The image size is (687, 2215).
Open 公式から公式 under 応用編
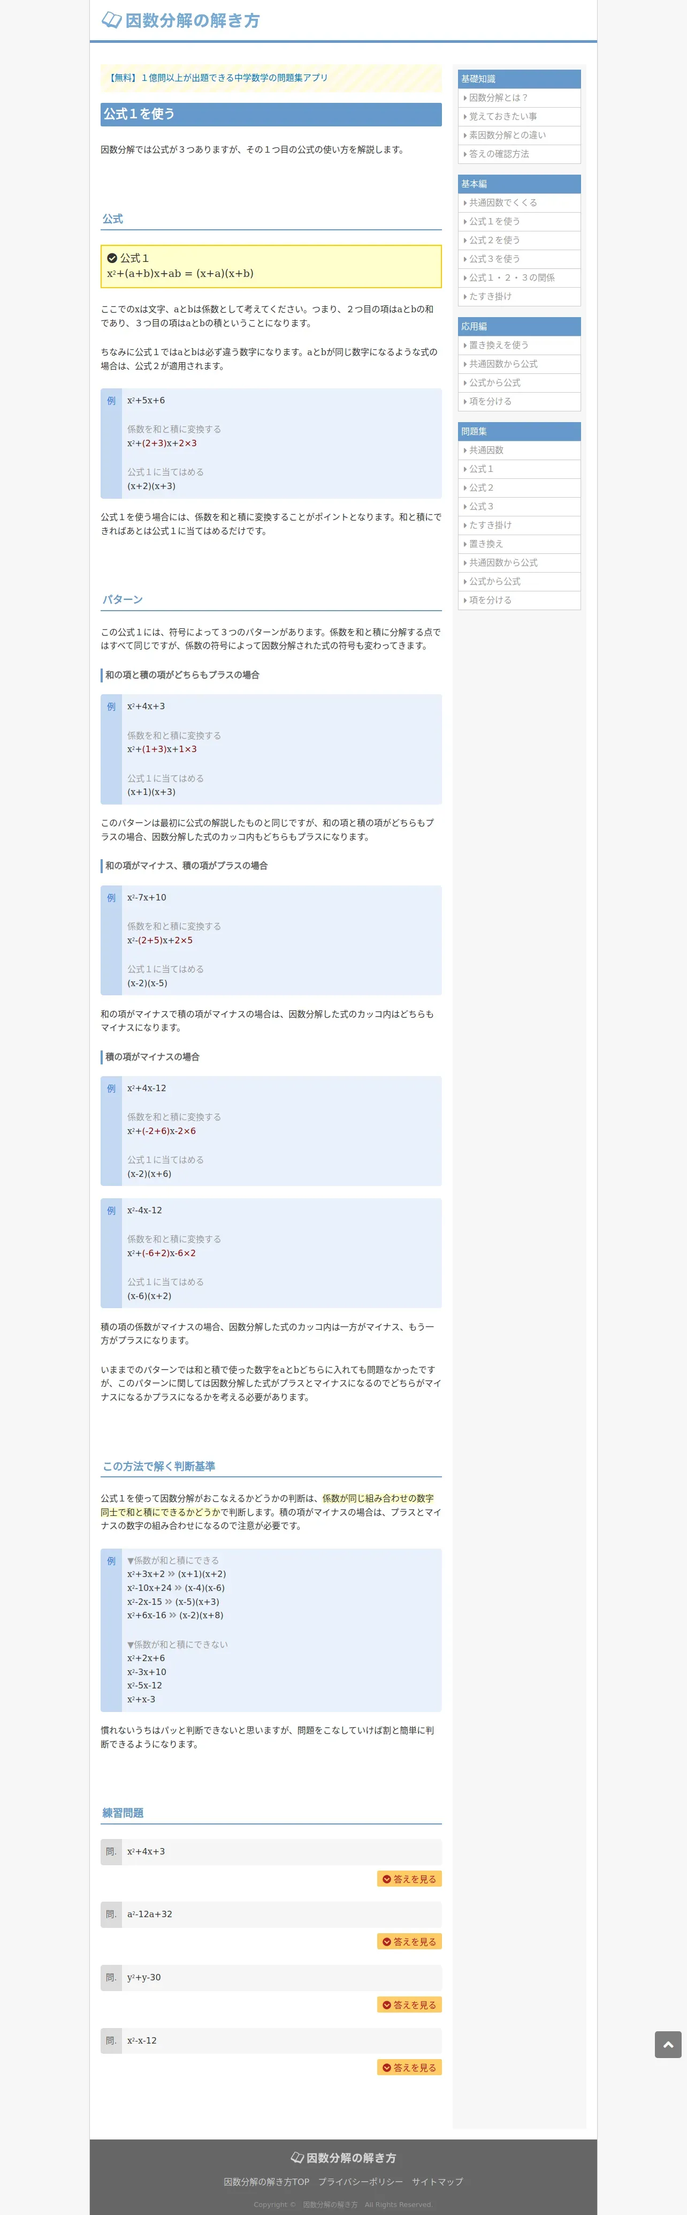coord(518,382)
